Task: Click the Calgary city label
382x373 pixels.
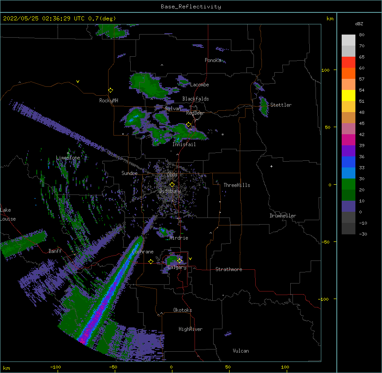Action: (x=177, y=267)
